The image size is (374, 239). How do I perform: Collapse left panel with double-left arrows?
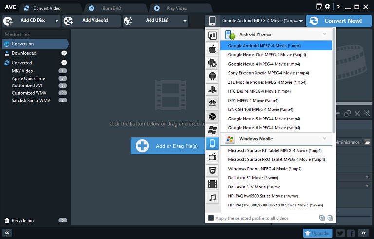click(x=7, y=233)
